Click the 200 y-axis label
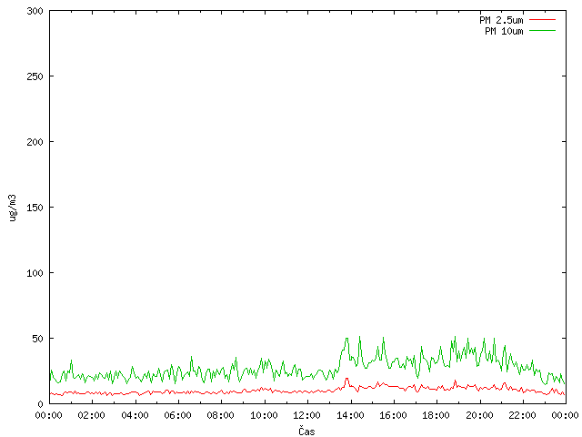The width and height of the screenshot is (582, 437). (35, 142)
